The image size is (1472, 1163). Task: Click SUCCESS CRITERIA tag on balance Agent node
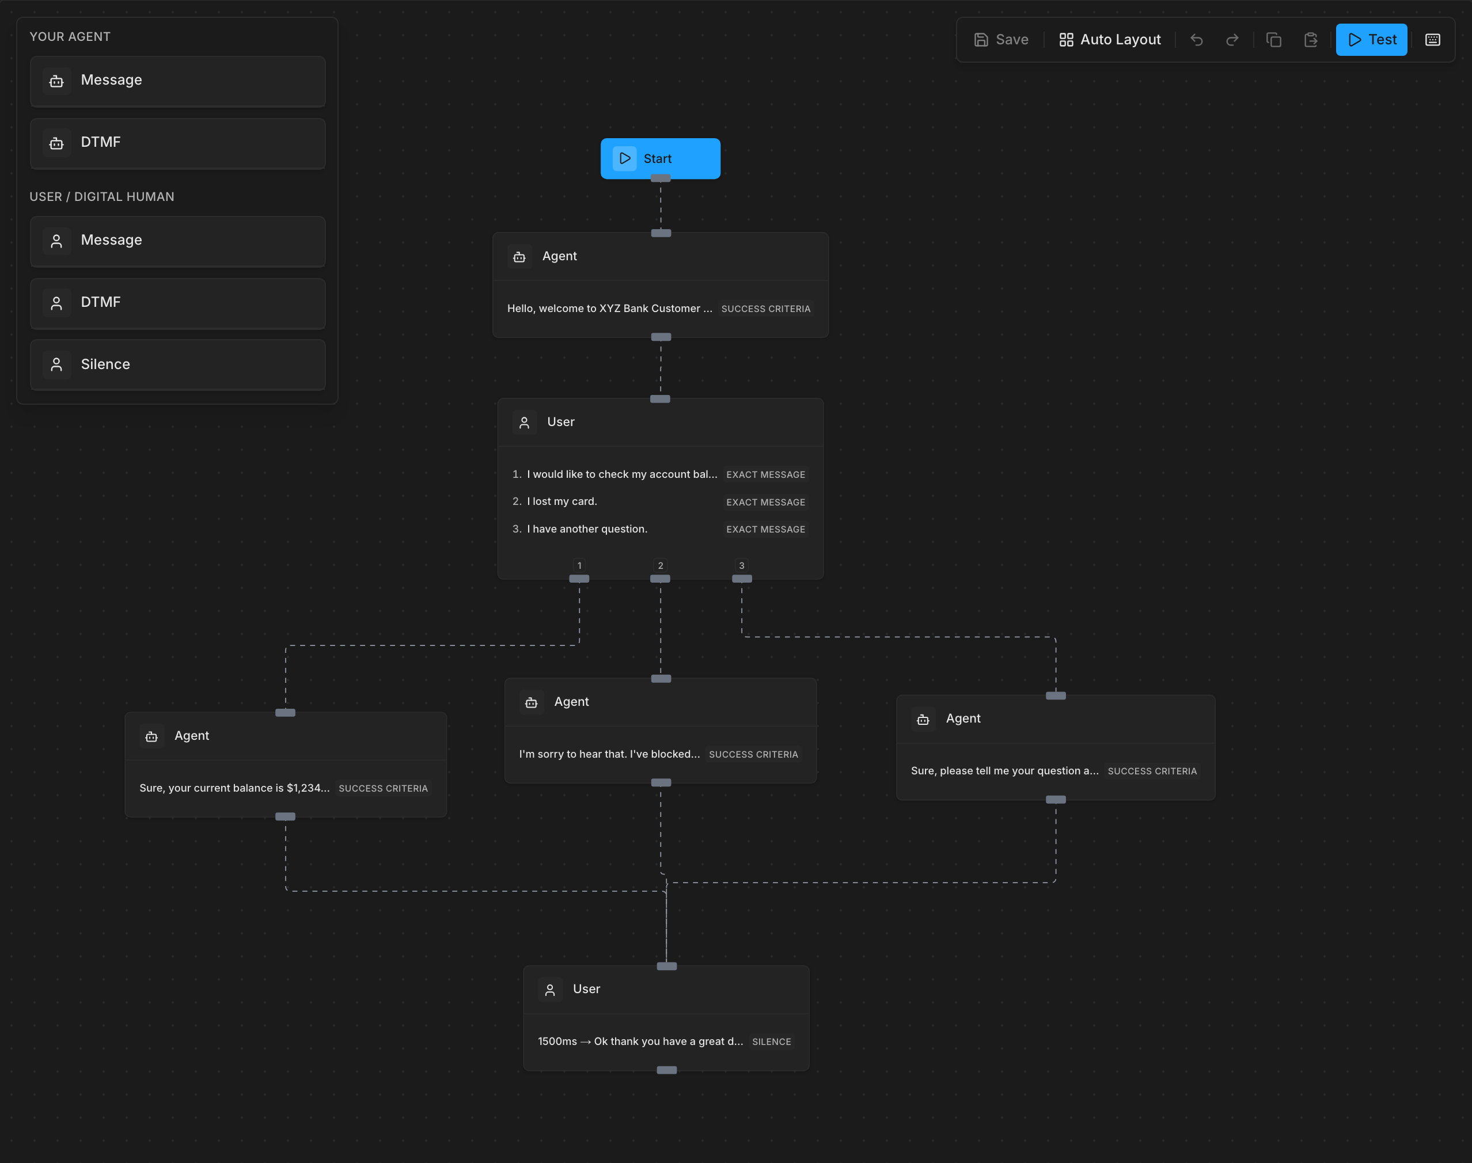[x=384, y=788]
